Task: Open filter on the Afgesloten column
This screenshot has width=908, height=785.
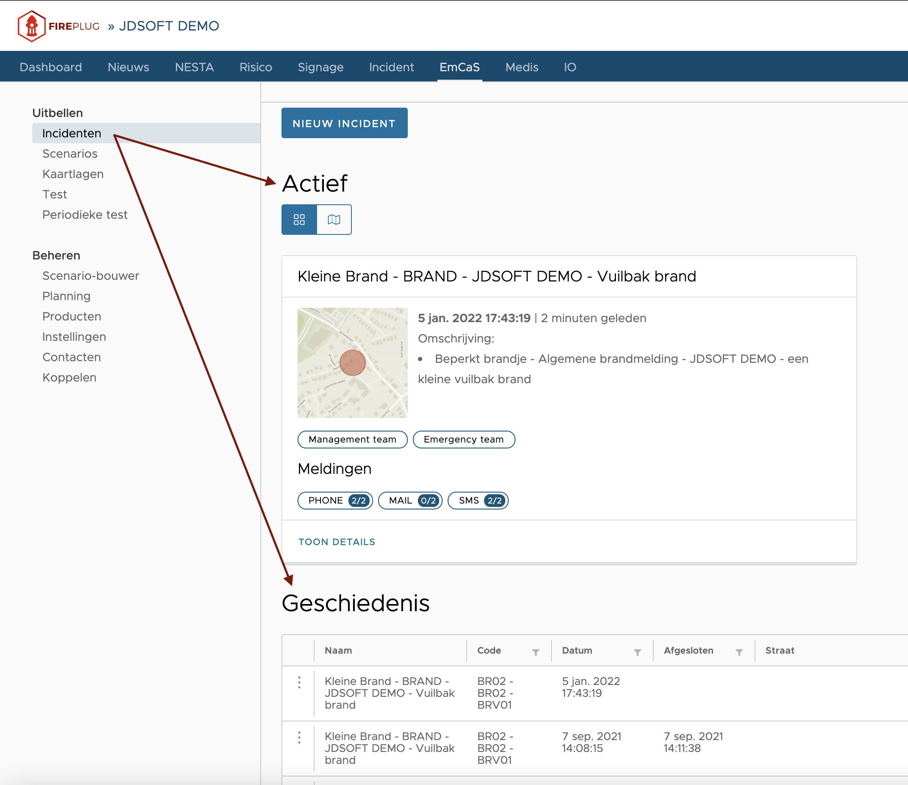Action: (x=739, y=652)
